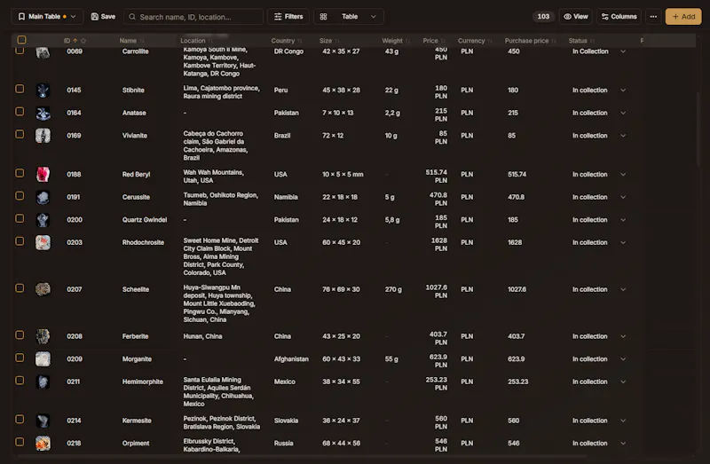Open the Columns settings

pos(619,17)
